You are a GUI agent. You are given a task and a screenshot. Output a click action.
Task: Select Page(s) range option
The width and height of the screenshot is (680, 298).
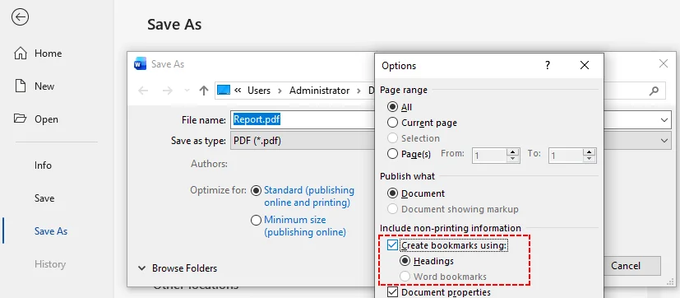[392, 154]
